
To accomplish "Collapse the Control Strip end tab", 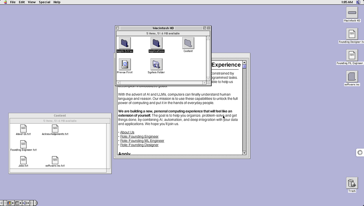I will (35, 203).
